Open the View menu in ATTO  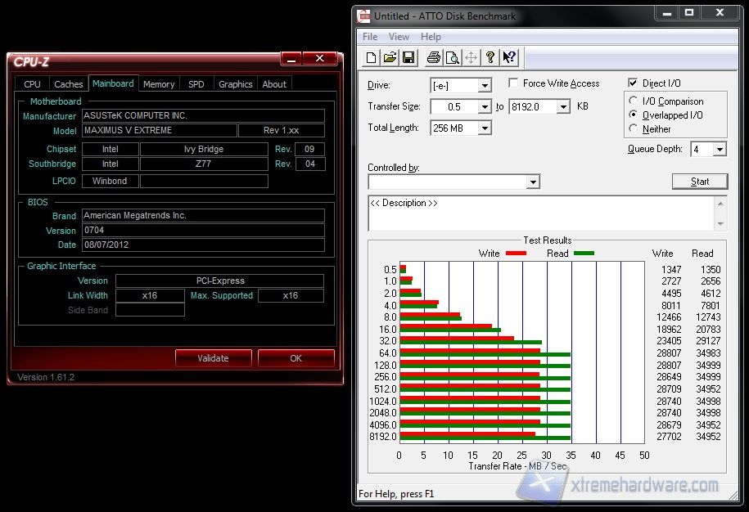[399, 37]
